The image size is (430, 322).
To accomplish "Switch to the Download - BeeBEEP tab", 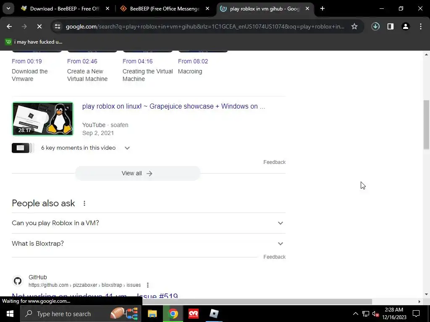I will point(64,8).
